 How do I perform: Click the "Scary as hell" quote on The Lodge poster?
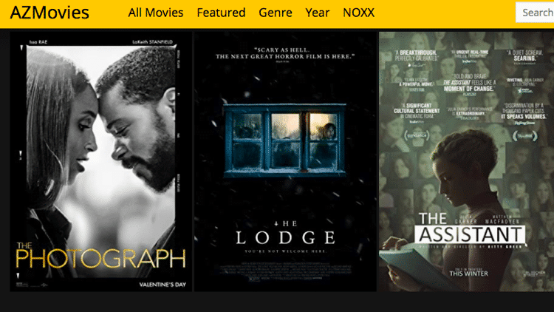pos(285,53)
